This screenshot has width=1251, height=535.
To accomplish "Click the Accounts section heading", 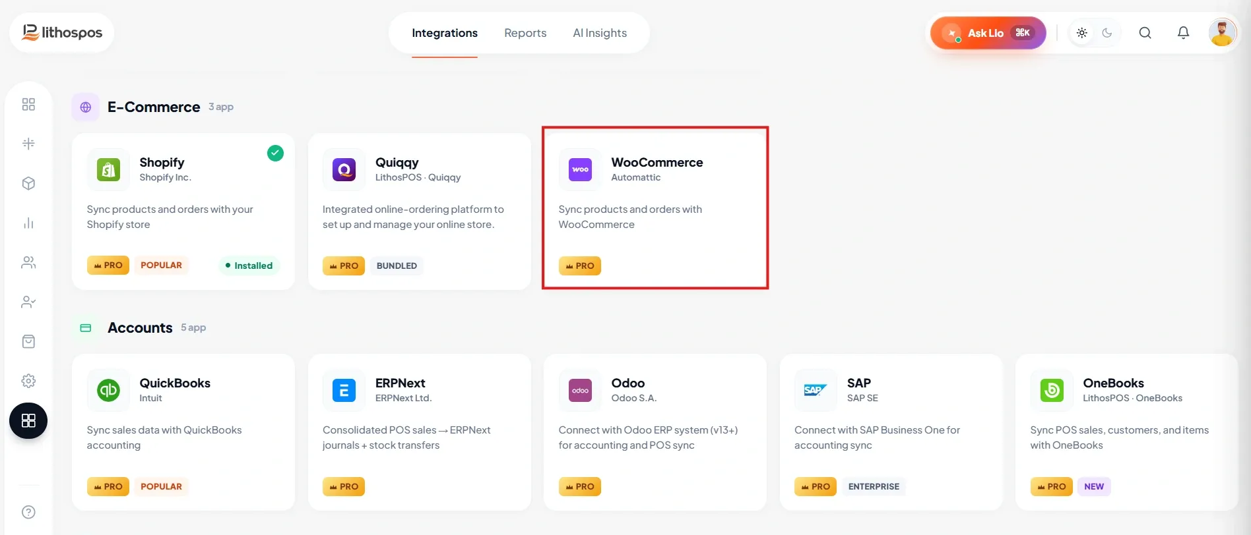I will click(x=140, y=327).
